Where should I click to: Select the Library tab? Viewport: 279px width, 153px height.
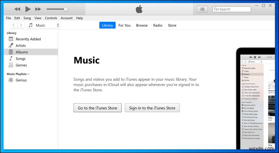(107, 25)
